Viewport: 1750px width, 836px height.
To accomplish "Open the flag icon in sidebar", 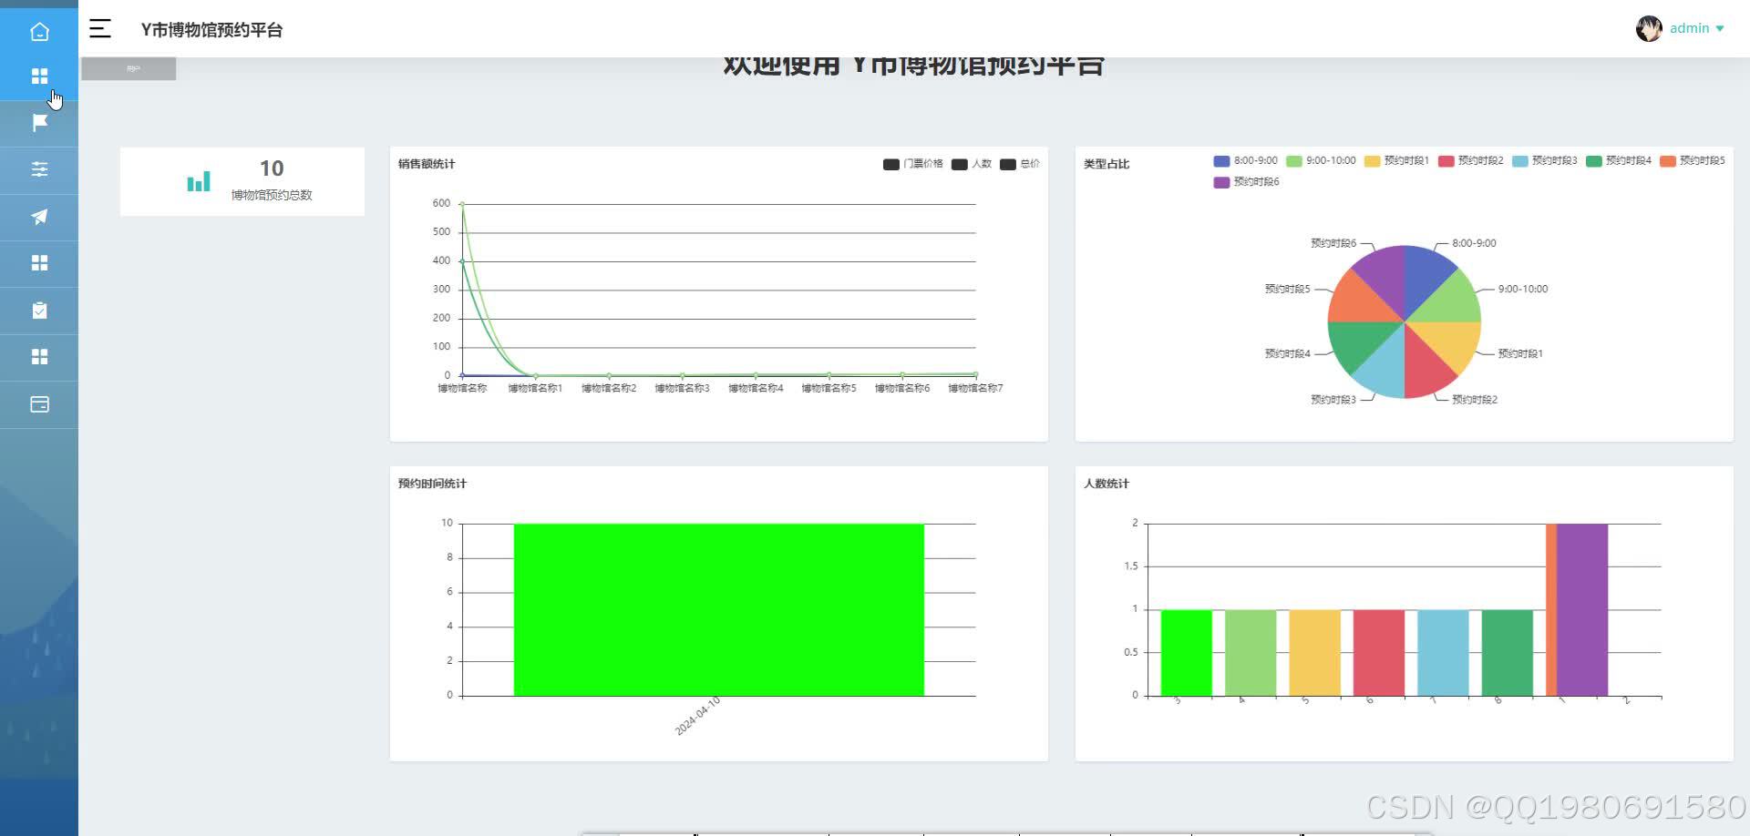I will click(39, 123).
